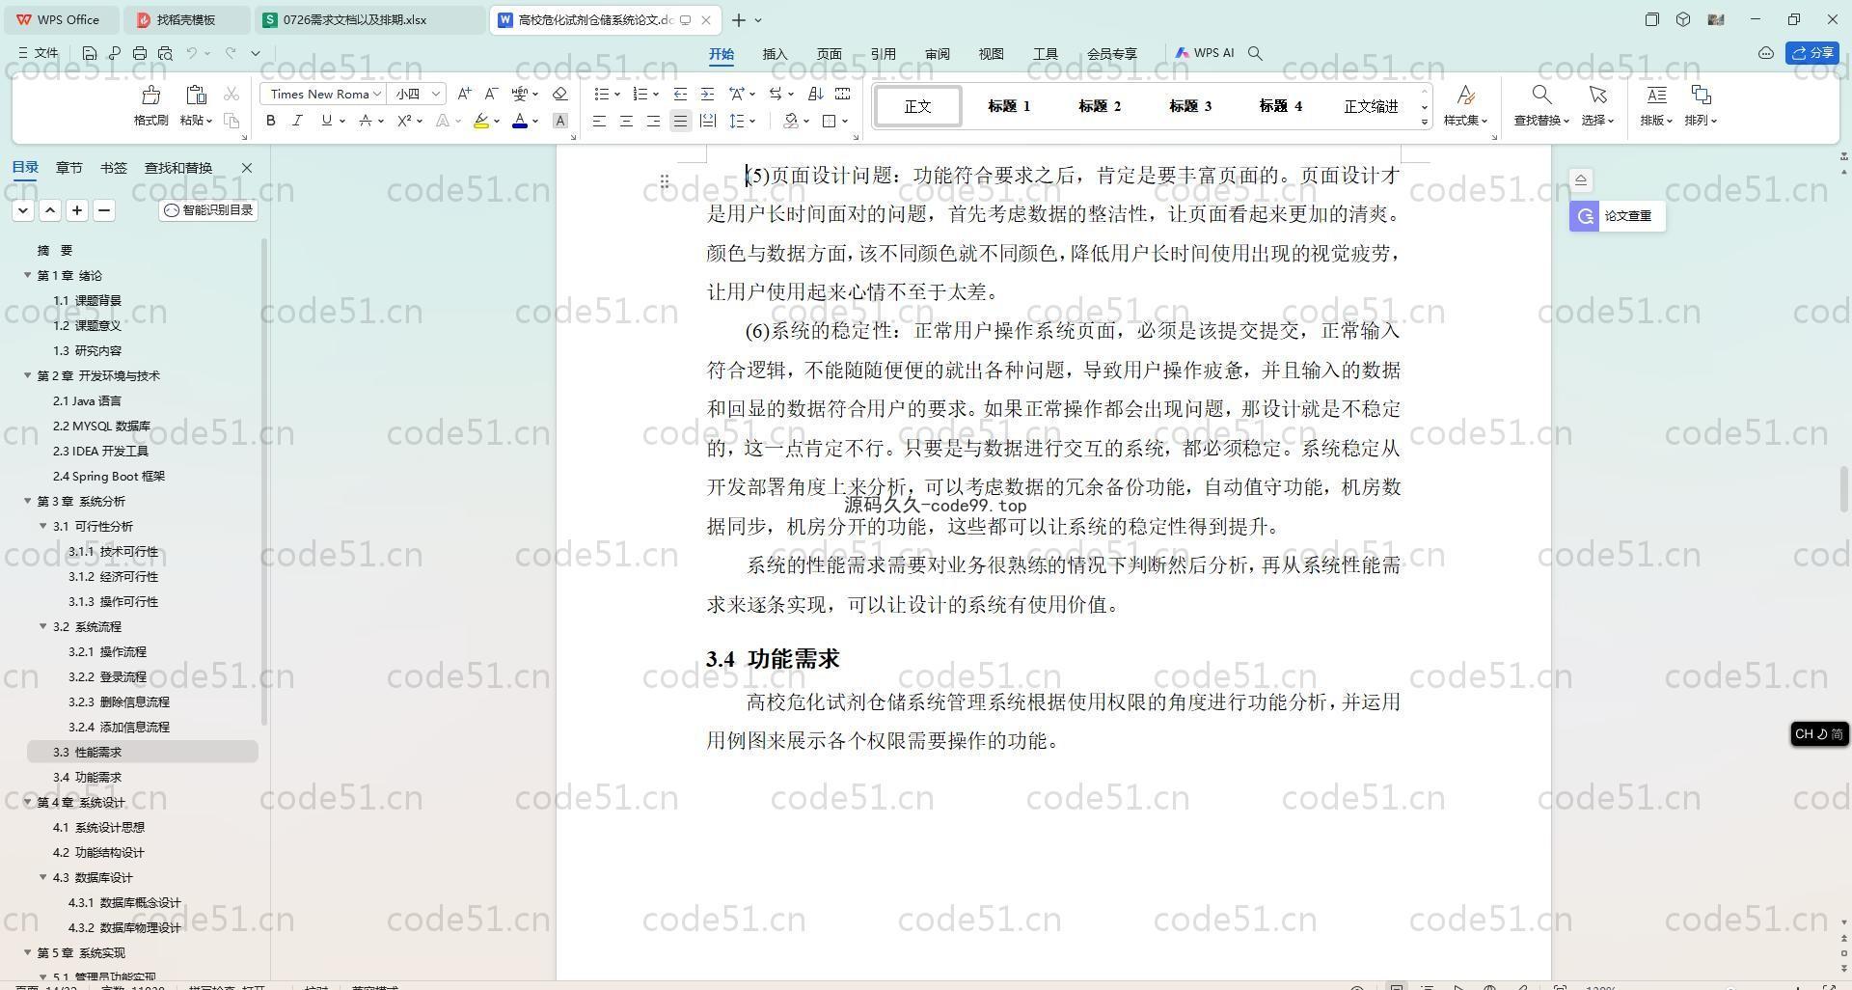Click the cloud sync icon near Share
Image resolution: width=1852 pixels, height=990 pixels.
pyautogui.click(x=1766, y=53)
